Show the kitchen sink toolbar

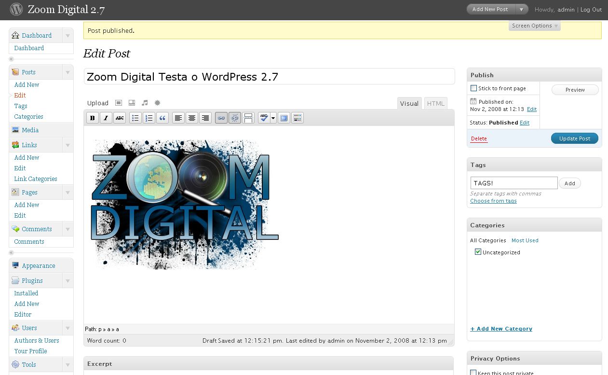pos(297,118)
